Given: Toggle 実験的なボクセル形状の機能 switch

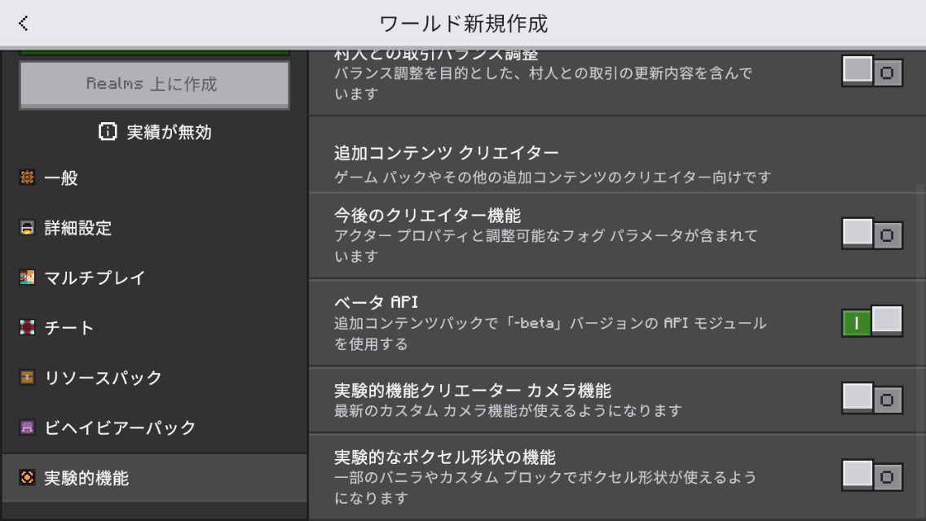Looking at the screenshot, I should pyautogui.click(x=872, y=476).
